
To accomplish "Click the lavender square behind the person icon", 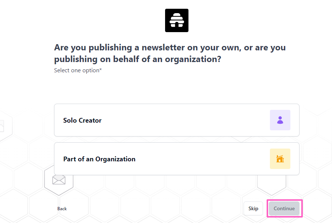I will pyautogui.click(x=273, y=114).
